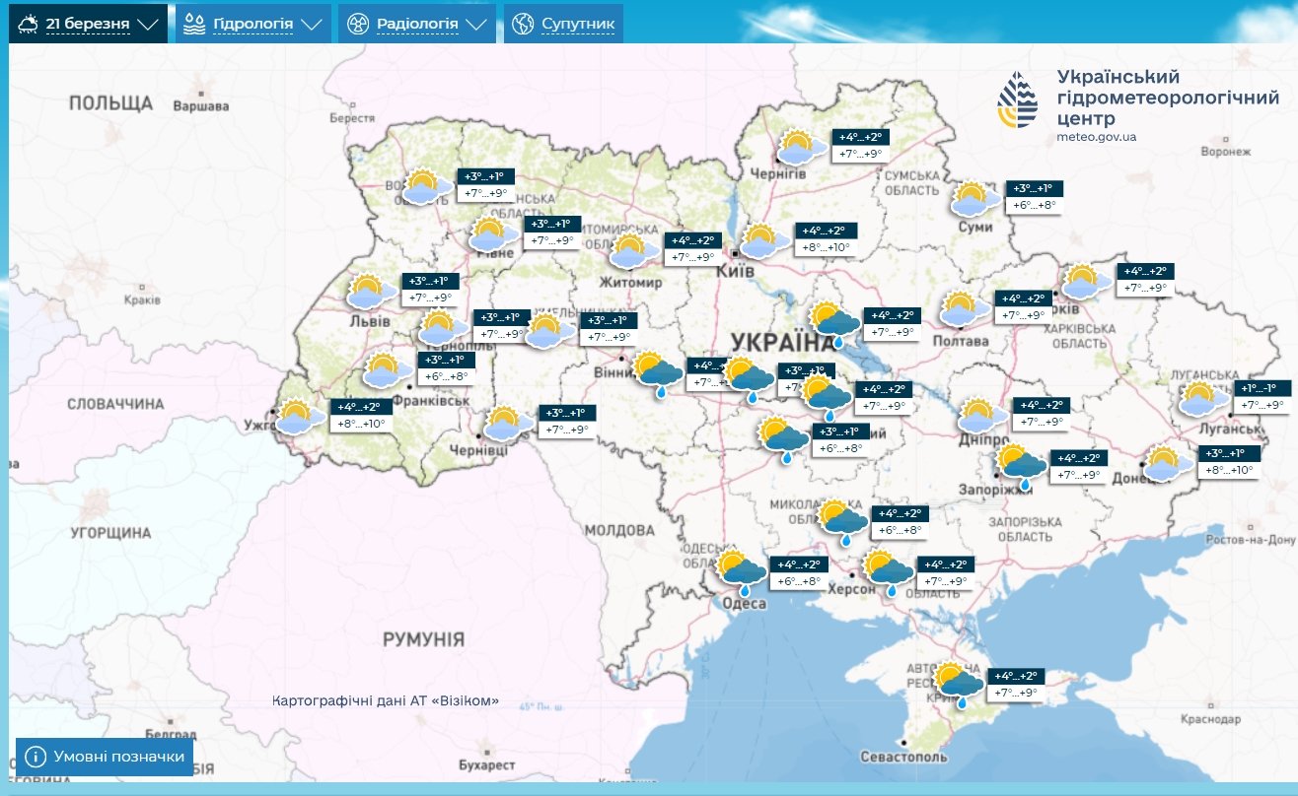Click the temperature label for Одеса
The height and width of the screenshot is (796, 1298).
(799, 573)
